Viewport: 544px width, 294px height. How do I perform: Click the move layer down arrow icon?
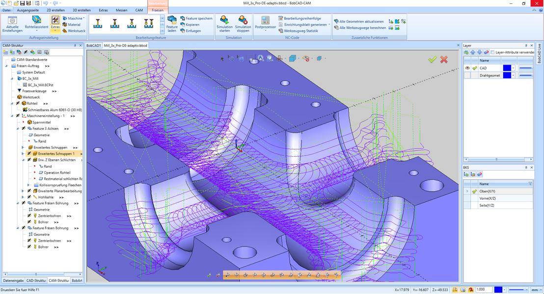[x=480, y=52]
